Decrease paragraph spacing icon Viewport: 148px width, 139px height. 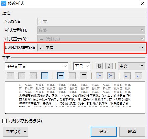(x=111, y=76)
